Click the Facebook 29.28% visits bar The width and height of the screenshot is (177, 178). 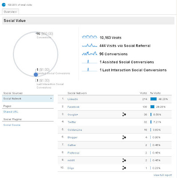[152, 107]
